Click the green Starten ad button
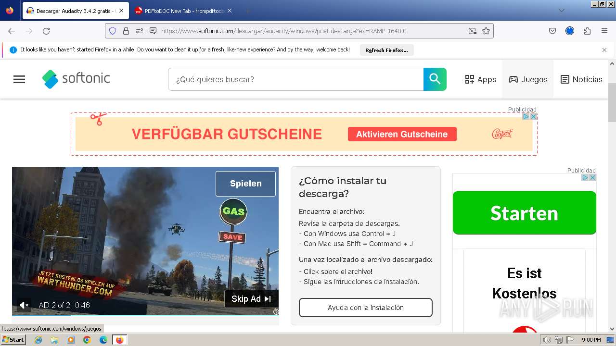 525,213
